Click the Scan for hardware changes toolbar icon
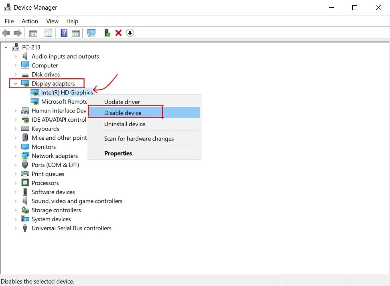The image size is (390, 286). [91, 33]
